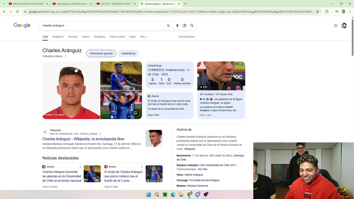Open options for first Bolavip news card
This screenshot has height=199, width=354.
pos(80,167)
